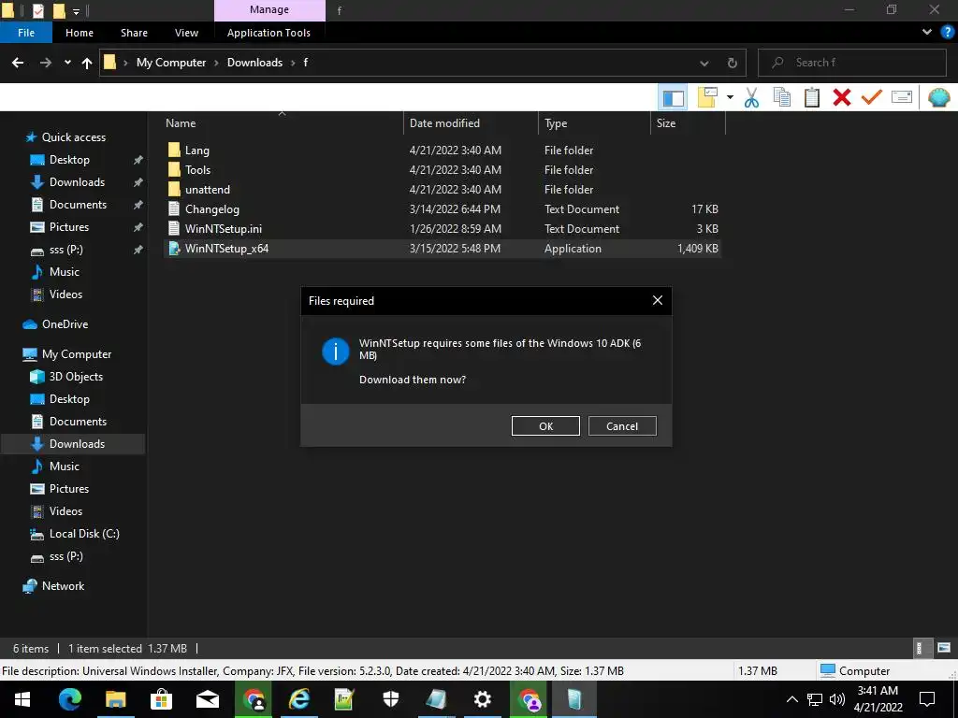The width and height of the screenshot is (958, 718).
Task: Open Microsoft Store from taskbar
Action: [x=161, y=699]
